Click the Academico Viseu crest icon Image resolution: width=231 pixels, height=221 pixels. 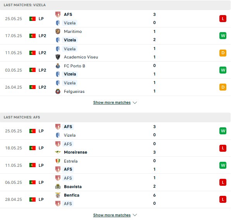click(x=58, y=57)
